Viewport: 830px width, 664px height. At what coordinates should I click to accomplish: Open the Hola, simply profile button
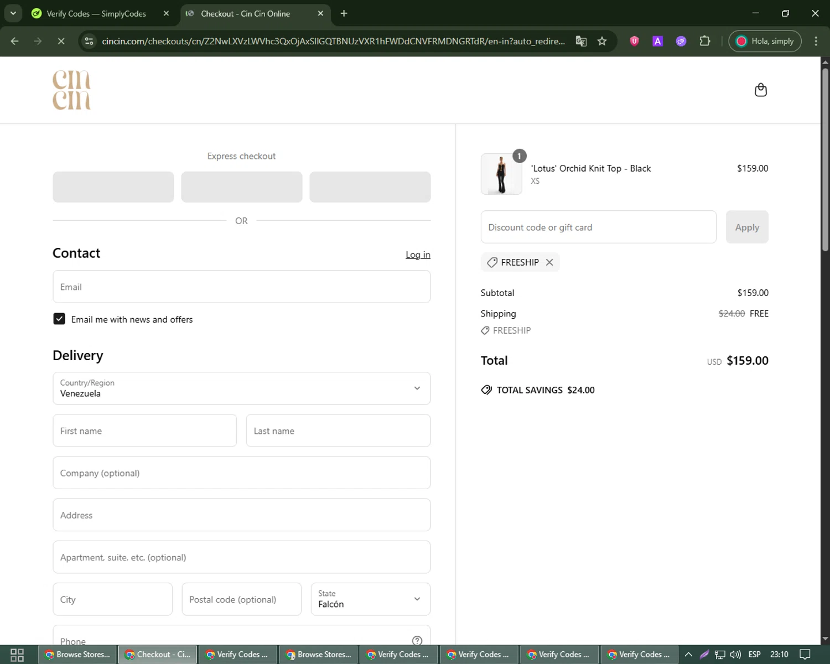pos(765,41)
